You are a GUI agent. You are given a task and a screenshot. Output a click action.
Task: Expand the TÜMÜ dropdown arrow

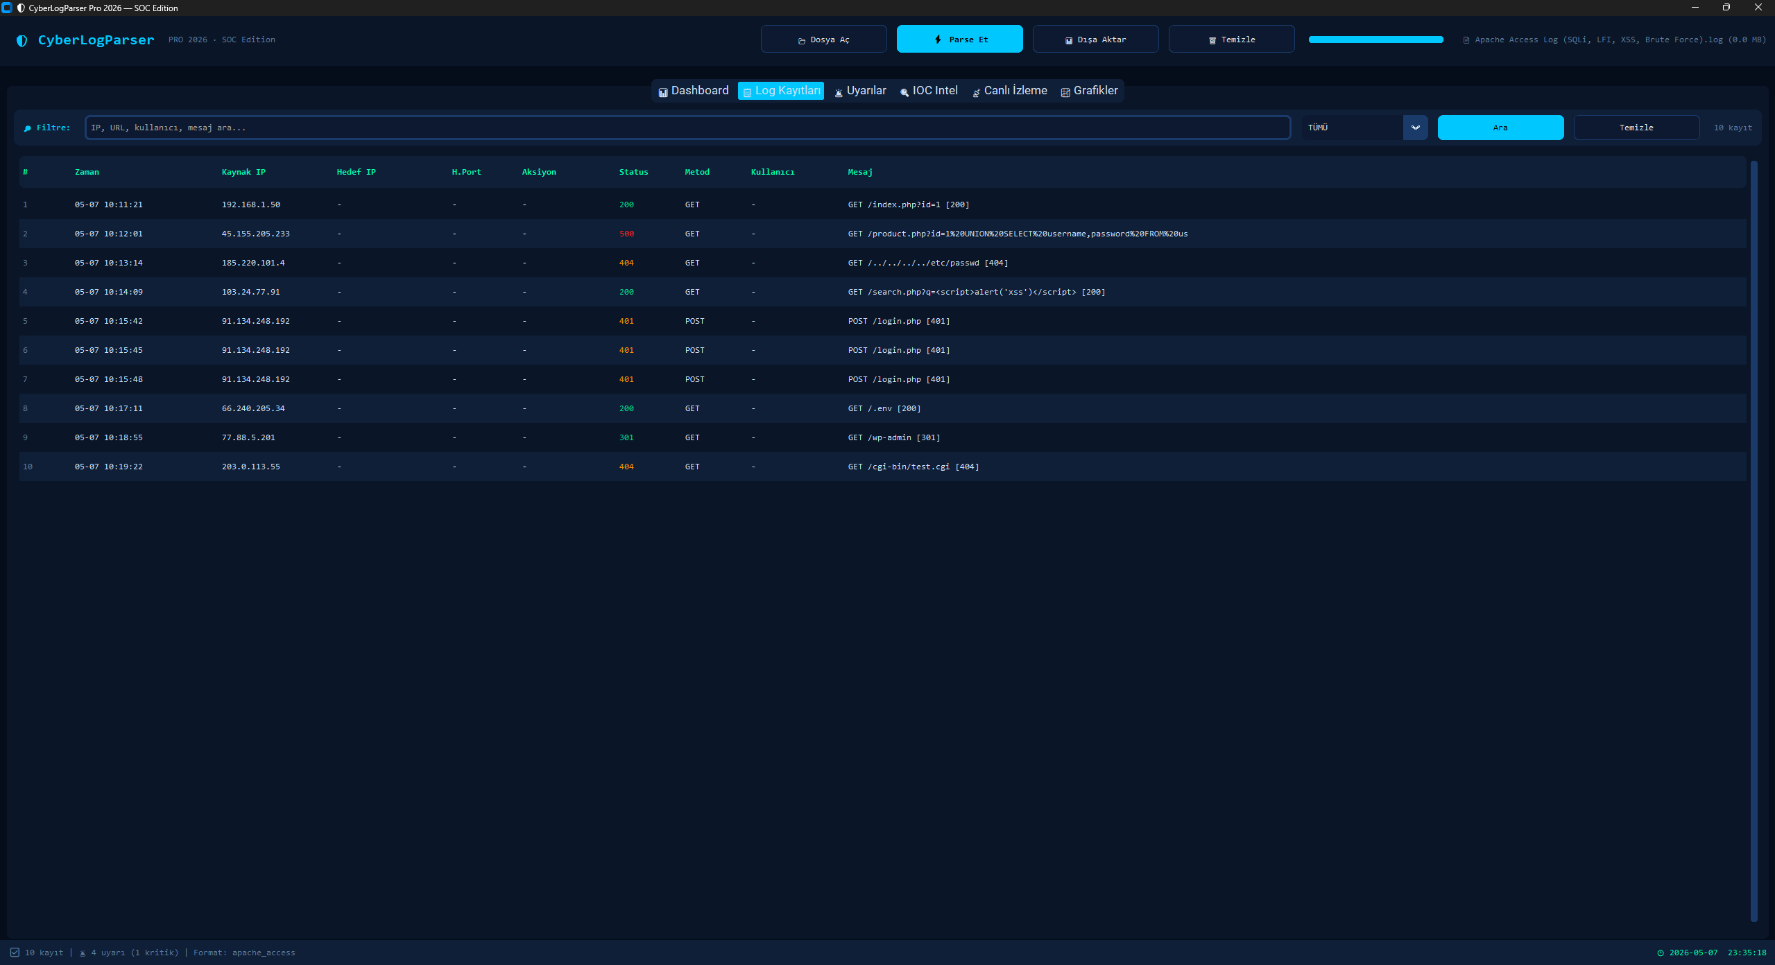[1415, 128]
